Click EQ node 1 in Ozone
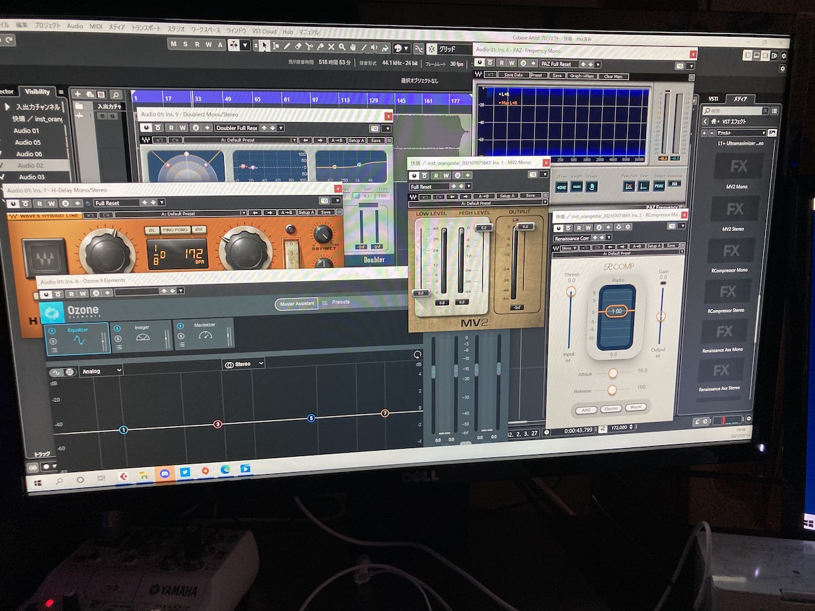The height and width of the screenshot is (611, 815). pyautogui.click(x=123, y=429)
